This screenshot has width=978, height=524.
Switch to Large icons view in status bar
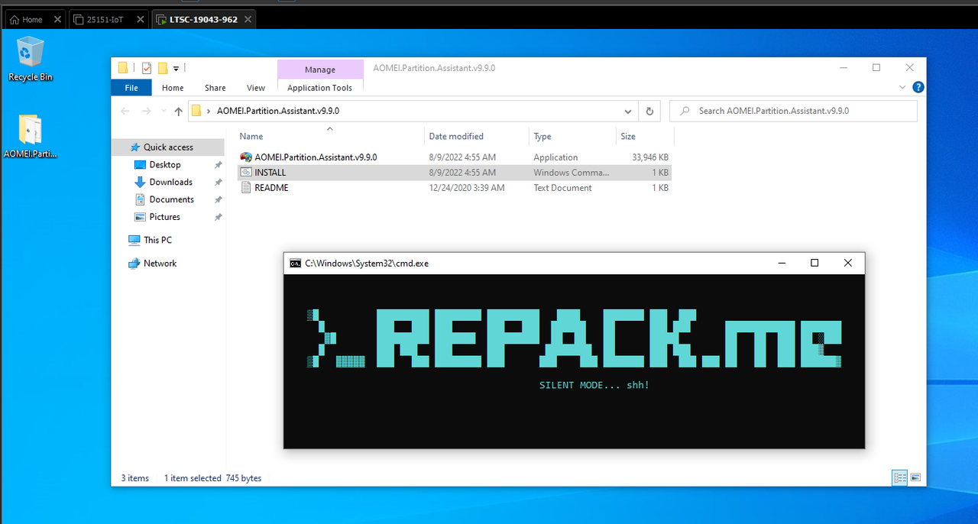(915, 477)
